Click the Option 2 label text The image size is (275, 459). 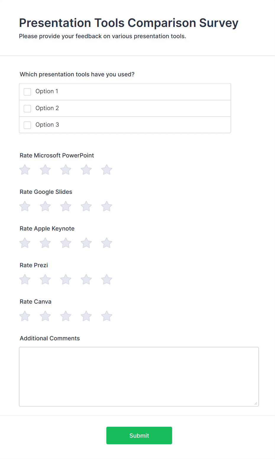click(47, 108)
